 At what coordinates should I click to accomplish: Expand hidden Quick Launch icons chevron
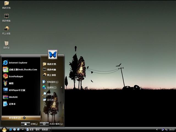tap(23, 129)
